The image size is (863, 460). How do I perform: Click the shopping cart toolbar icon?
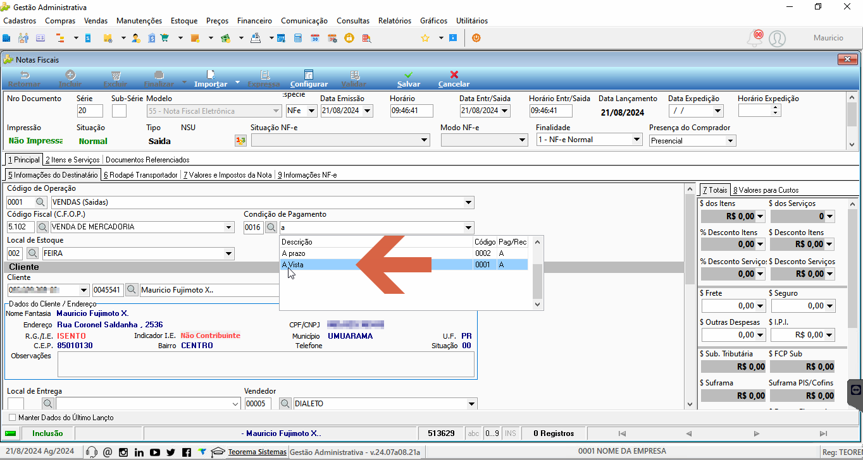click(x=165, y=38)
